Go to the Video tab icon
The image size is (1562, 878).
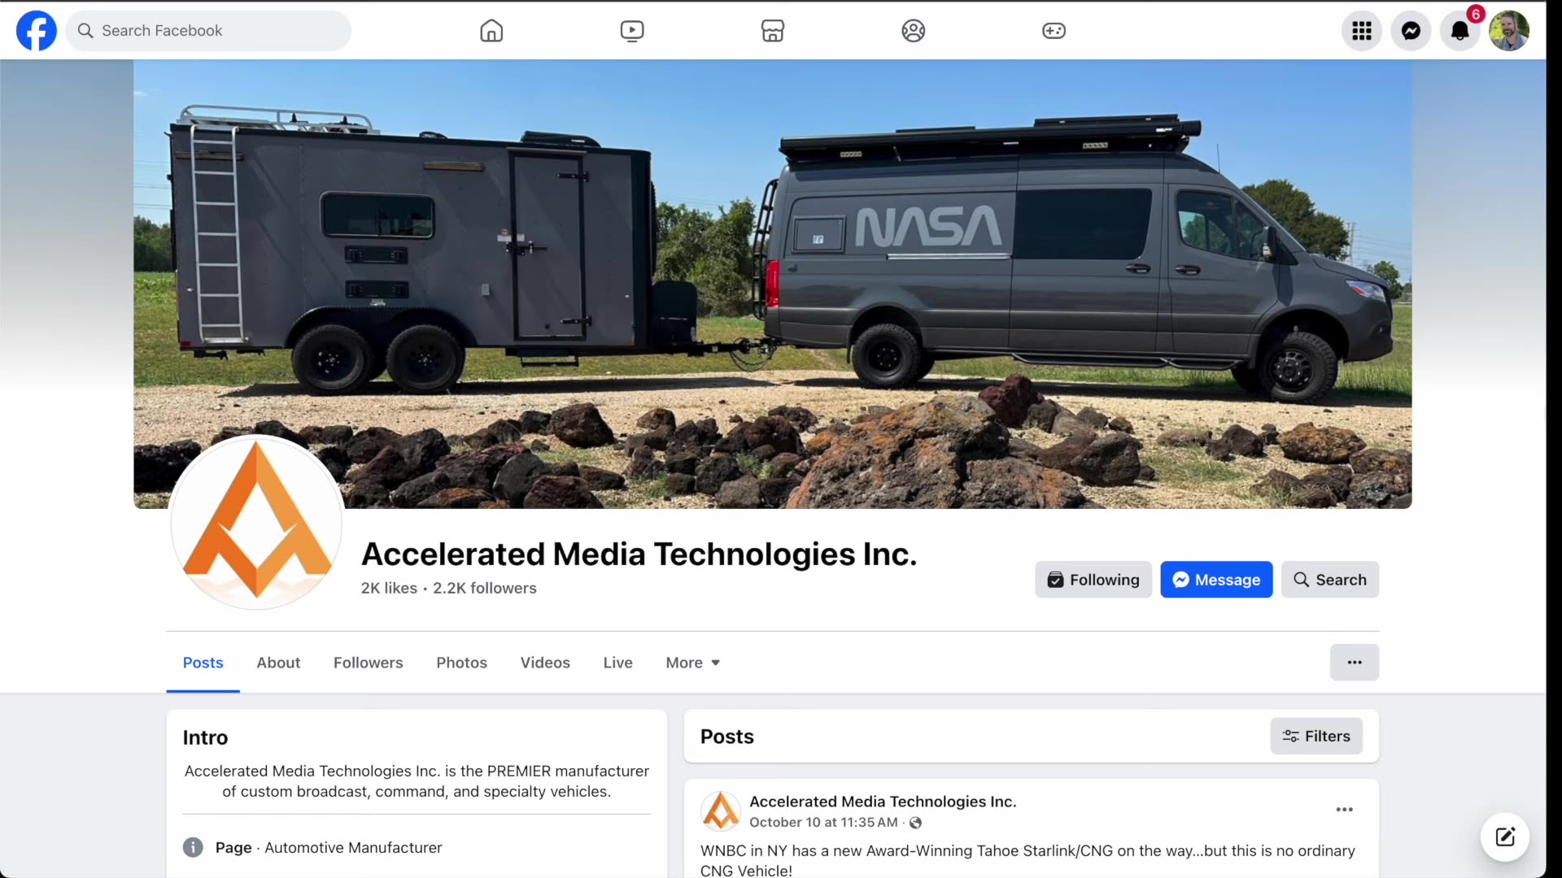632,31
